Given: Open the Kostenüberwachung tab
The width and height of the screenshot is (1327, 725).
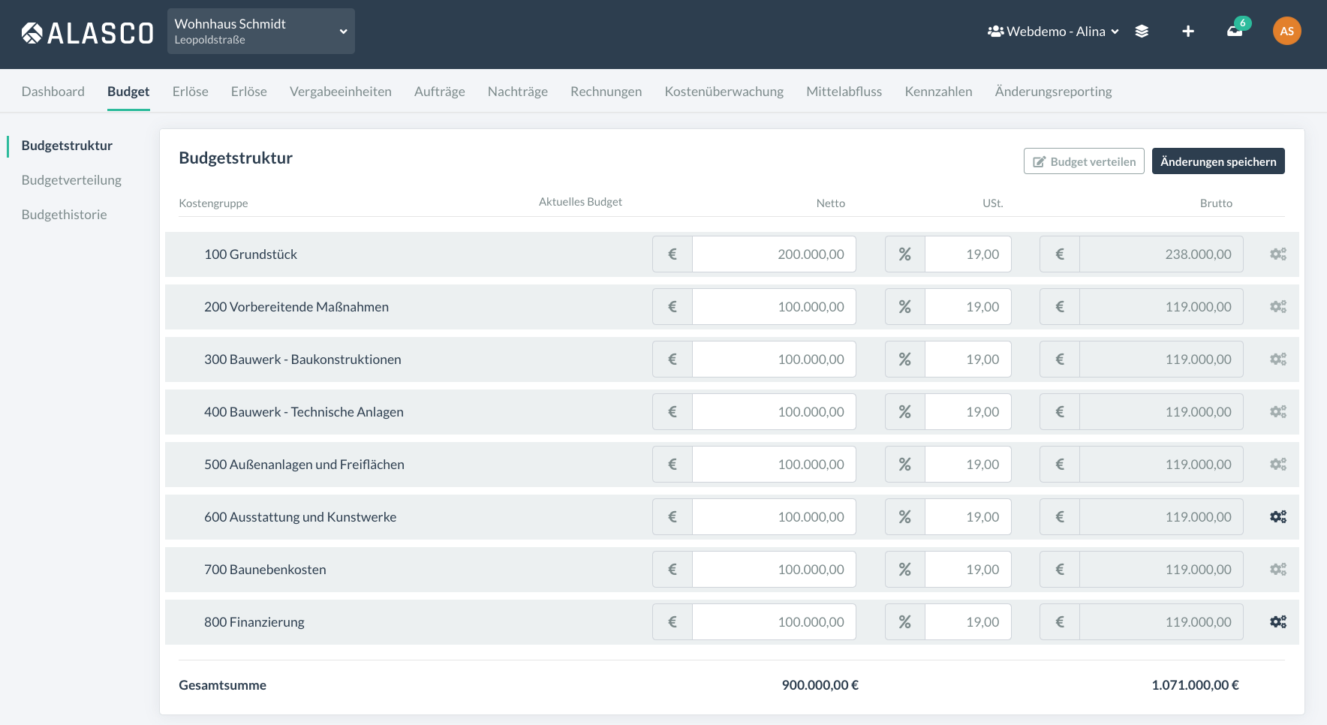Looking at the screenshot, I should [x=724, y=92].
